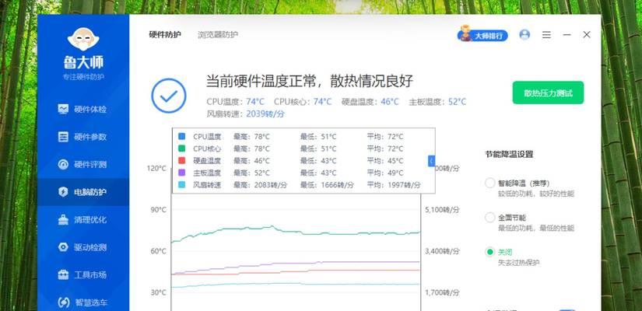
Task: Open 清理优化 in the sidebar
Action: (83, 220)
